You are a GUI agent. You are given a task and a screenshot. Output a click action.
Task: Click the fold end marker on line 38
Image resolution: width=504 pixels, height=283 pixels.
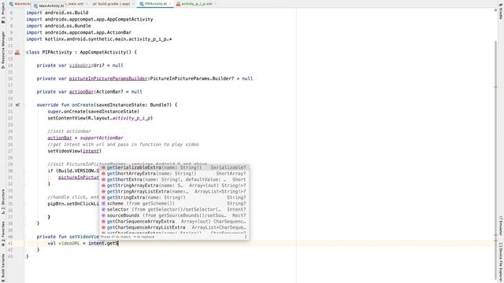tap(24, 223)
